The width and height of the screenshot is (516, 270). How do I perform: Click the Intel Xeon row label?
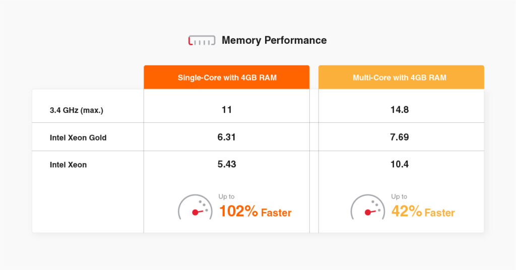[x=68, y=164]
